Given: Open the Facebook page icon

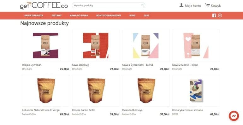Looking at the screenshot, I should (x=214, y=15).
